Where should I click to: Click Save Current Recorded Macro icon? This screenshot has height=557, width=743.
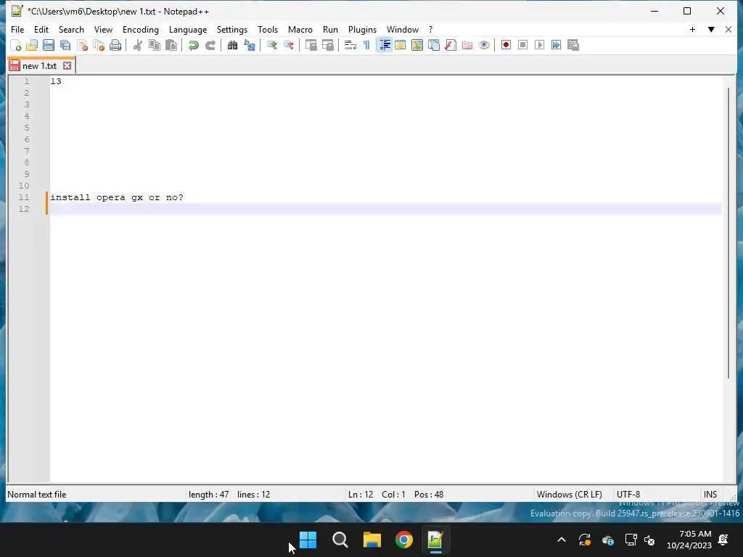click(573, 45)
